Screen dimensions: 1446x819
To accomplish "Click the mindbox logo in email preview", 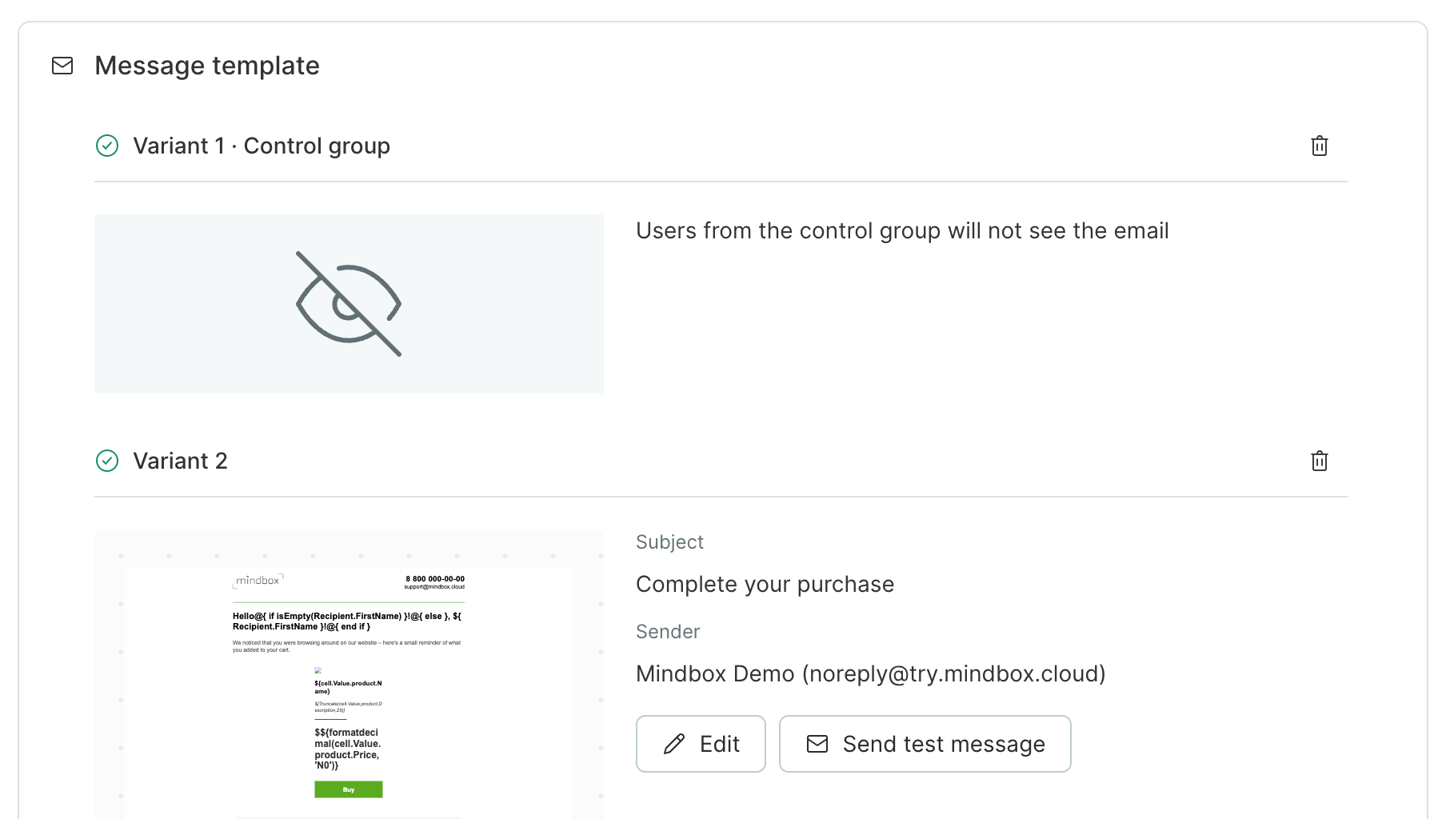I will 258,581.
